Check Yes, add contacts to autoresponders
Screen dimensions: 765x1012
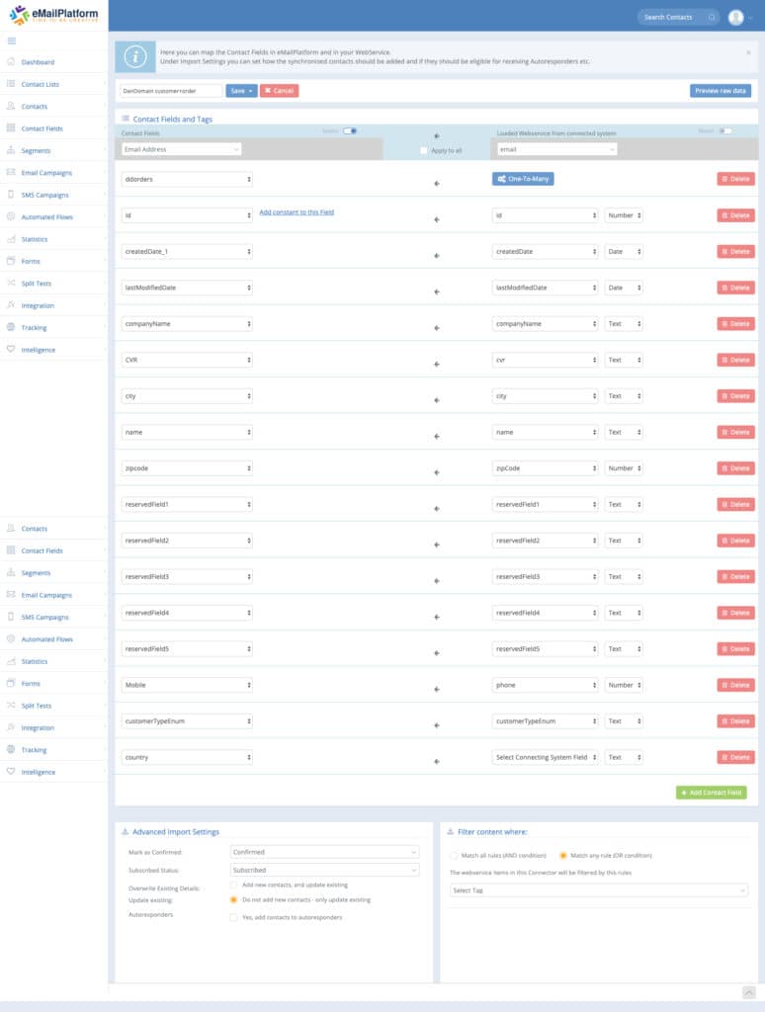[x=233, y=917]
